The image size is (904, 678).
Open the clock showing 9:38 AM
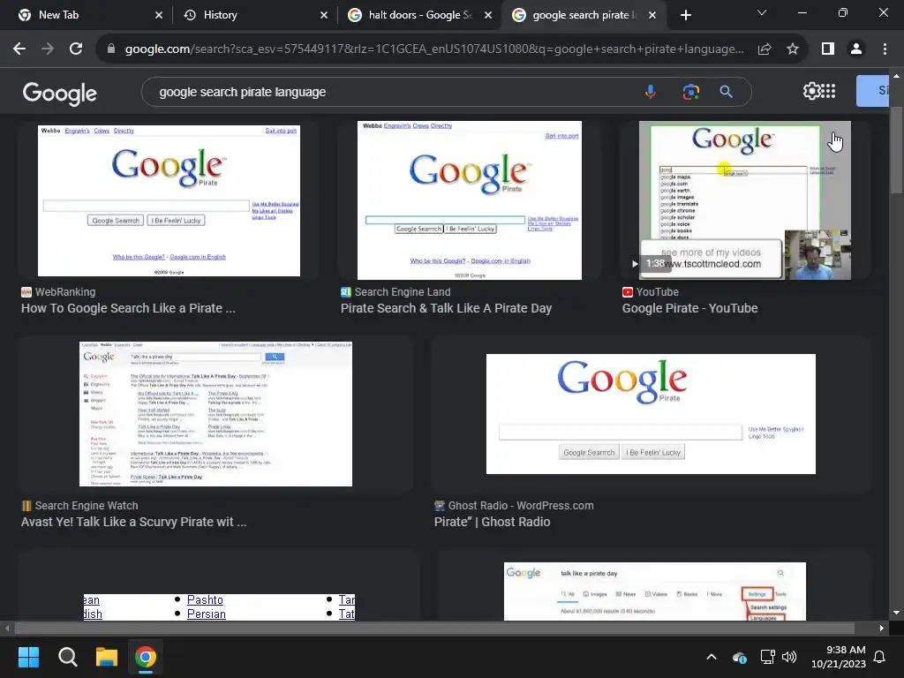839,657
